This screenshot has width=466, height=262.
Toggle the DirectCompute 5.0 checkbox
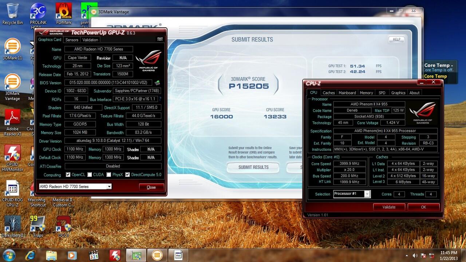tap(127, 175)
